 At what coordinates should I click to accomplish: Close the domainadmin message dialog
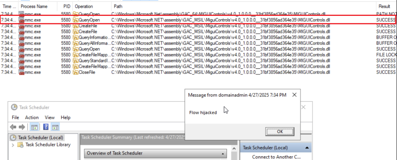click(x=294, y=95)
